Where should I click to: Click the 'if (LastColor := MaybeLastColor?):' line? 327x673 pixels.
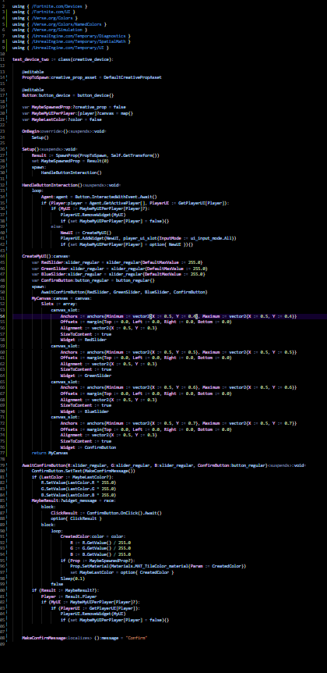click(x=72, y=477)
